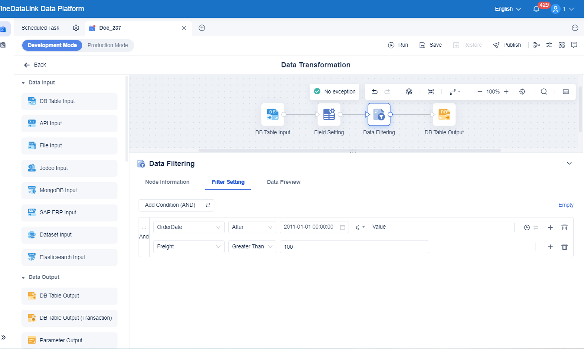Screen dimensions: 584x349
Task: Click the comment bubble icon near Publish
Action: (x=574, y=45)
